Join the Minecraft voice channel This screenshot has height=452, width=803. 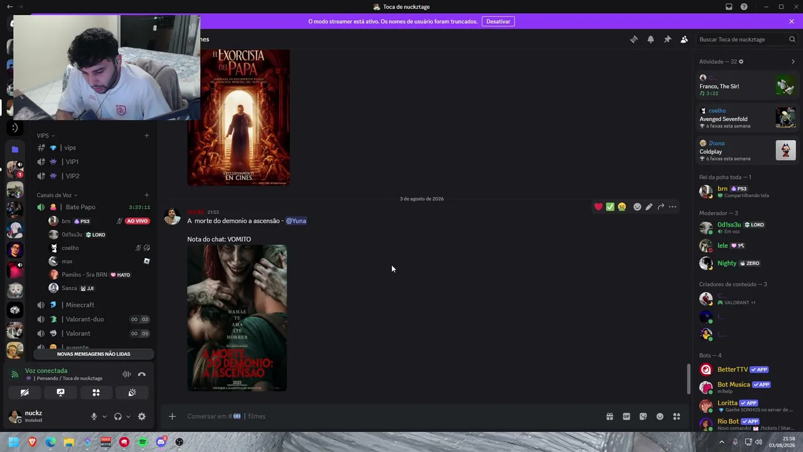pos(93,305)
